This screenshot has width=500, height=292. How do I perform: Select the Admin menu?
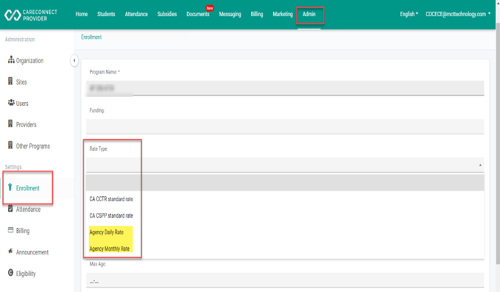pos(309,14)
